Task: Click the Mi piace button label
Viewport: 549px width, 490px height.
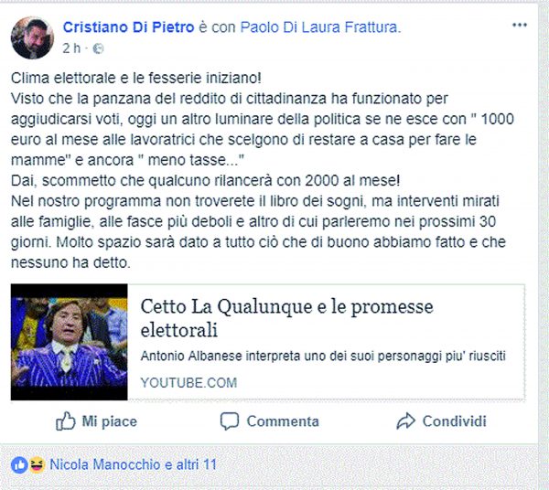Action: (110, 421)
